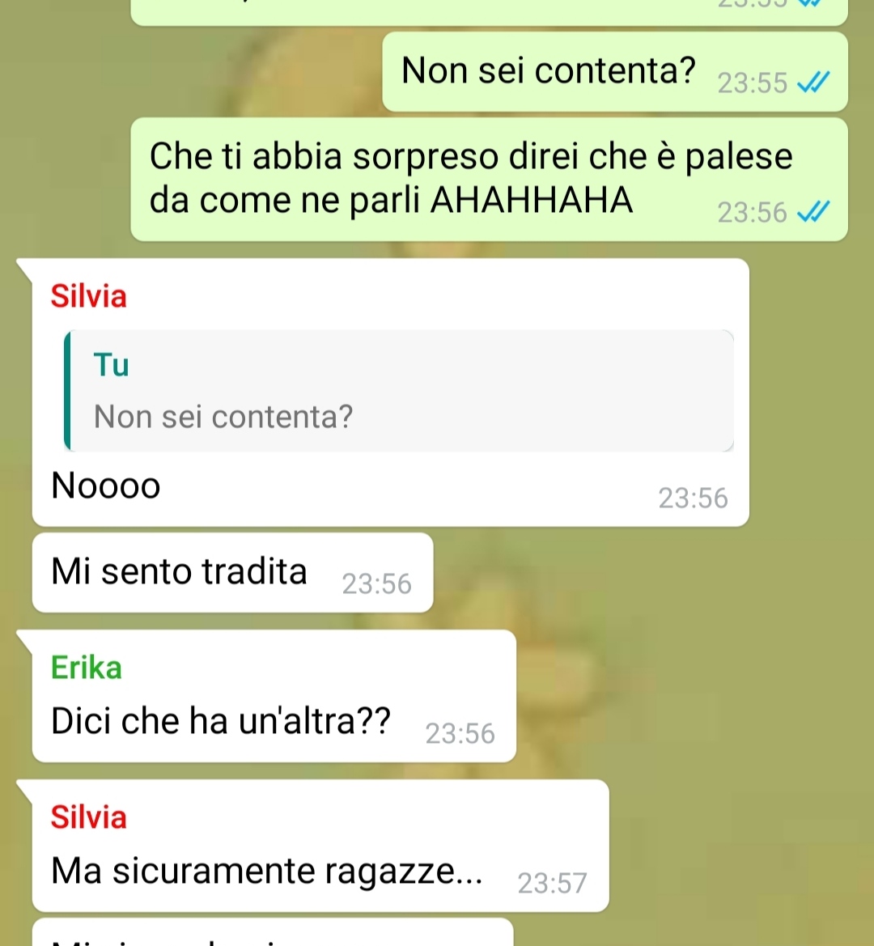Tap blue double check on 'Non sei contenta?'
Screen dimensions: 874x946
[x=813, y=82]
